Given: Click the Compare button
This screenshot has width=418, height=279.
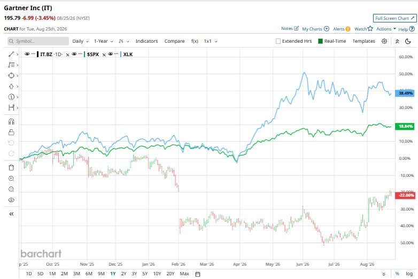Looking at the screenshot, I should coord(174,41).
